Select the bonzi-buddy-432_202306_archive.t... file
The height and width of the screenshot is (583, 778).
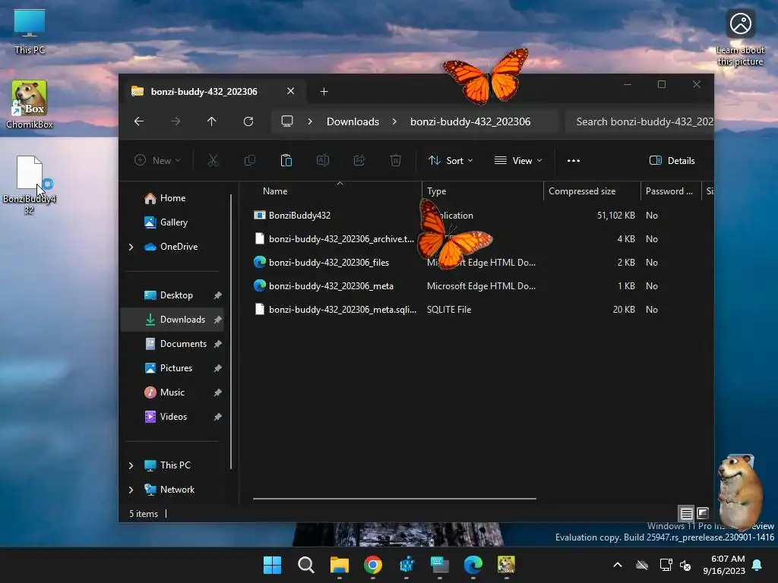click(x=341, y=238)
